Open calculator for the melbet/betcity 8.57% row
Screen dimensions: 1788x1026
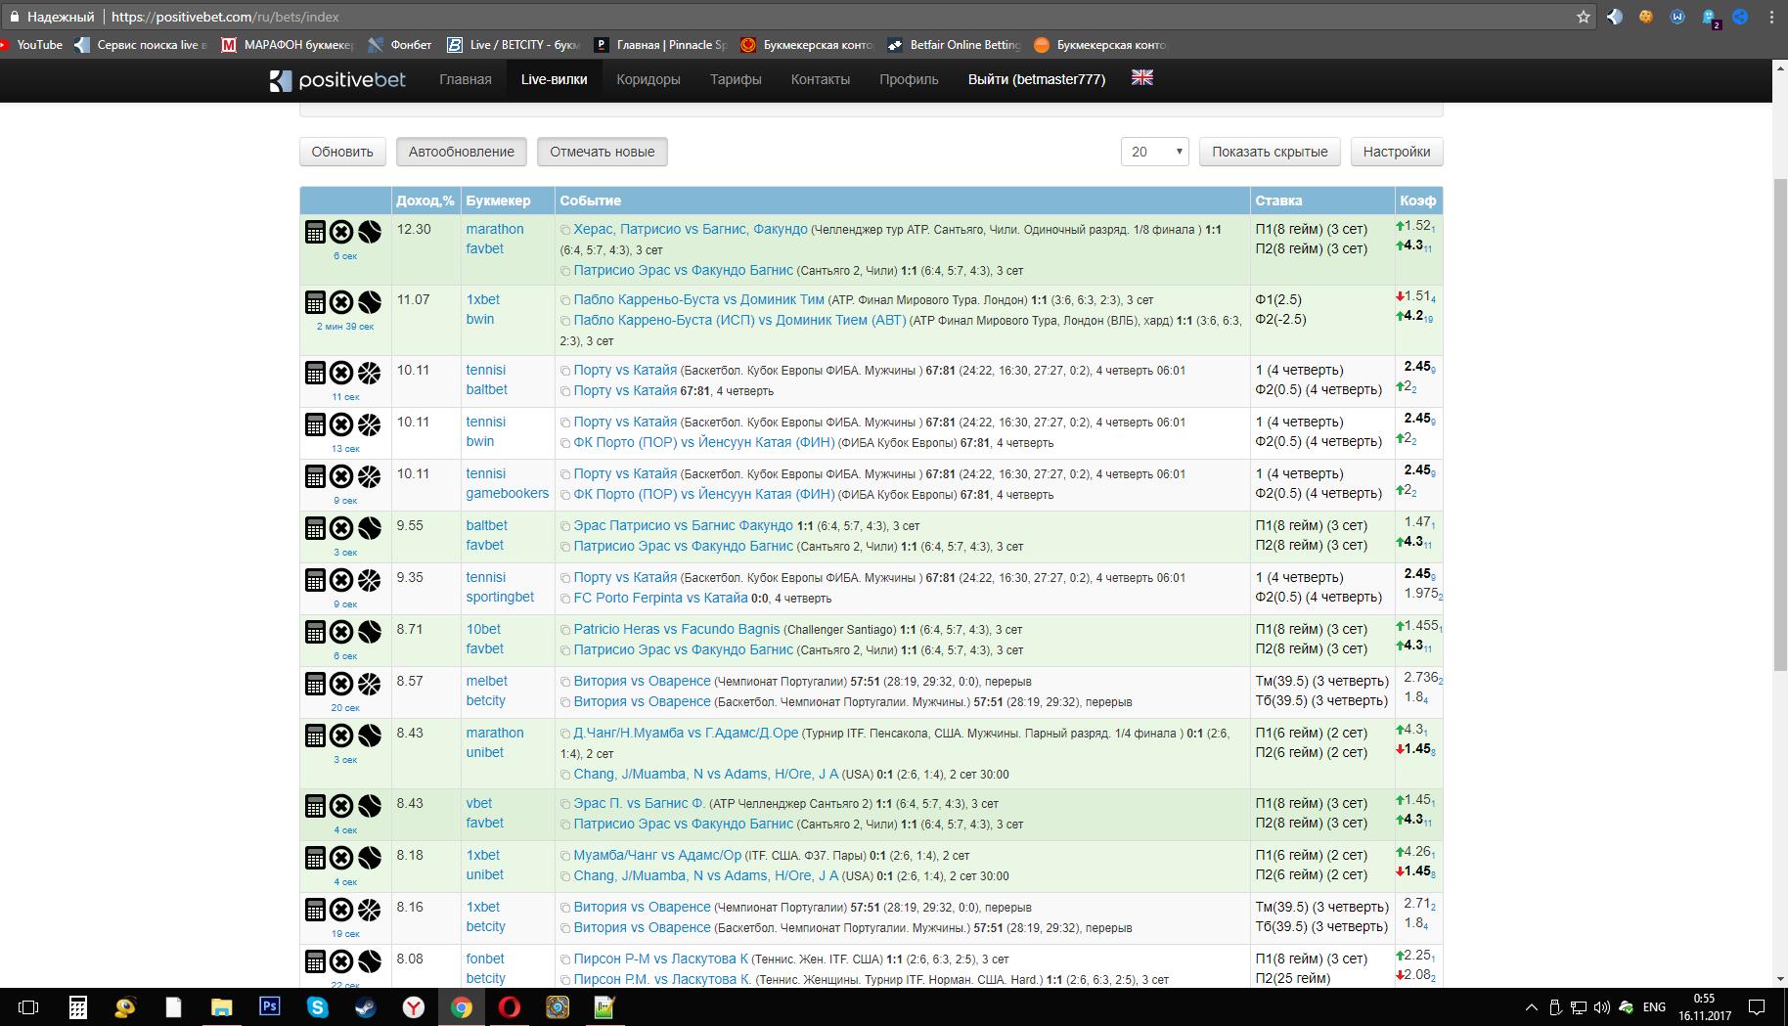pos(315,684)
